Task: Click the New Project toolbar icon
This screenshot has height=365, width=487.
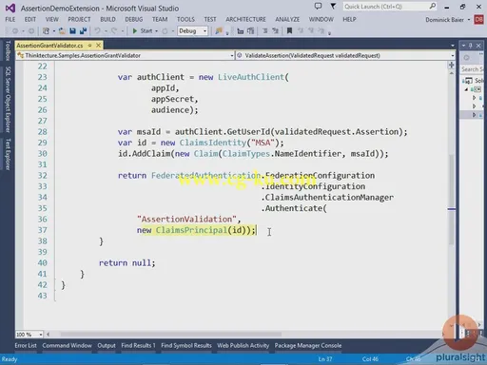Action: tap(47, 31)
